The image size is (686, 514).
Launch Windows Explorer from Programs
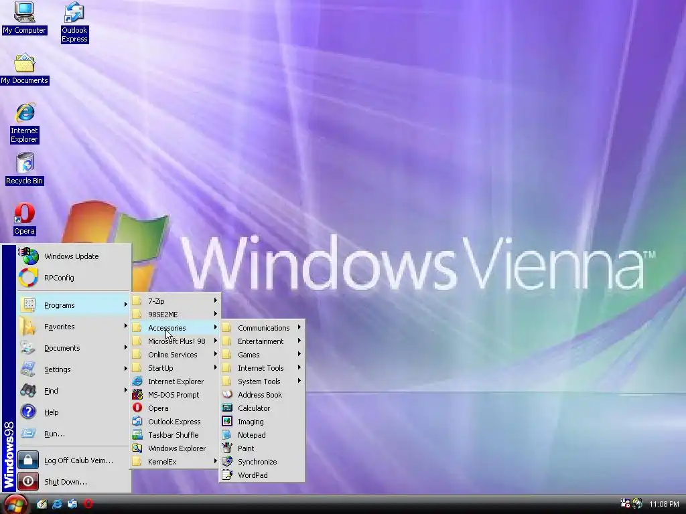pos(175,448)
